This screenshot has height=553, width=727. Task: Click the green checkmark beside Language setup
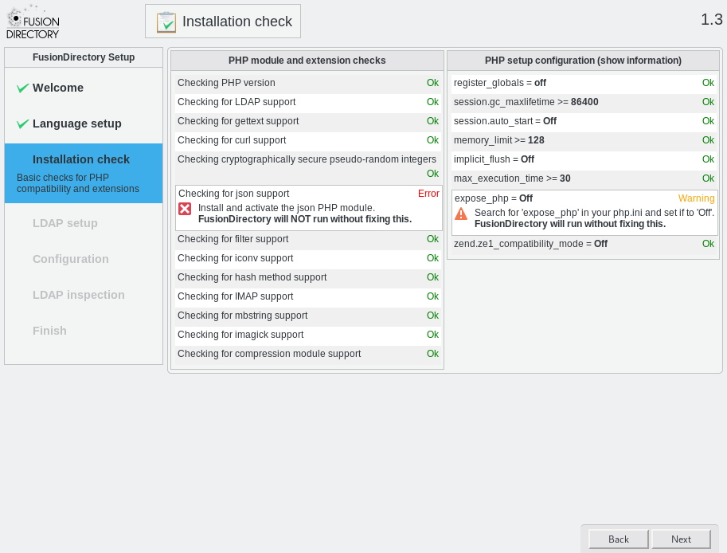[23, 124]
